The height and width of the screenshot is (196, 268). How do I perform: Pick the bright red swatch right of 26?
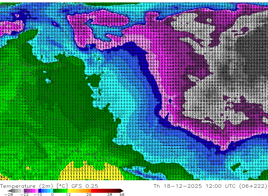[x=92, y=191]
